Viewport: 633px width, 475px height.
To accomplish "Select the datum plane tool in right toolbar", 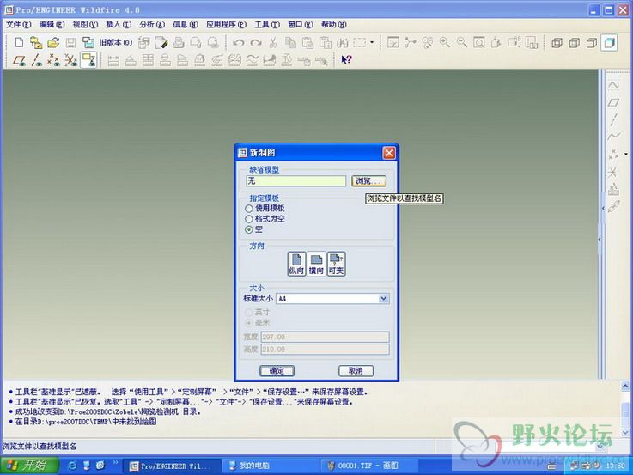I will point(613,102).
